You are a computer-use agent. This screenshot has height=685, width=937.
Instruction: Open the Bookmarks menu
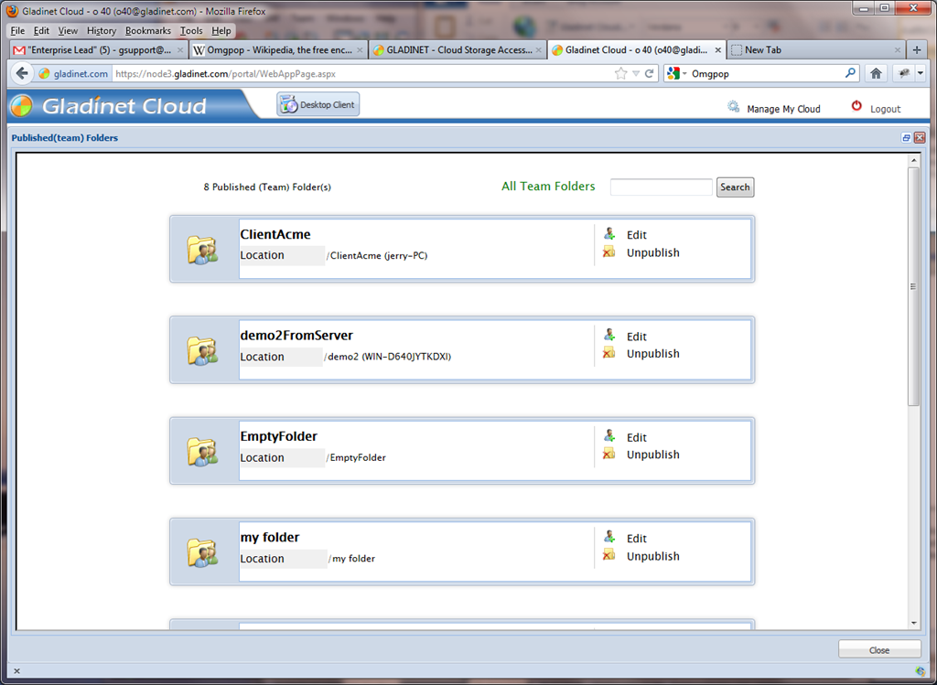point(147,30)
